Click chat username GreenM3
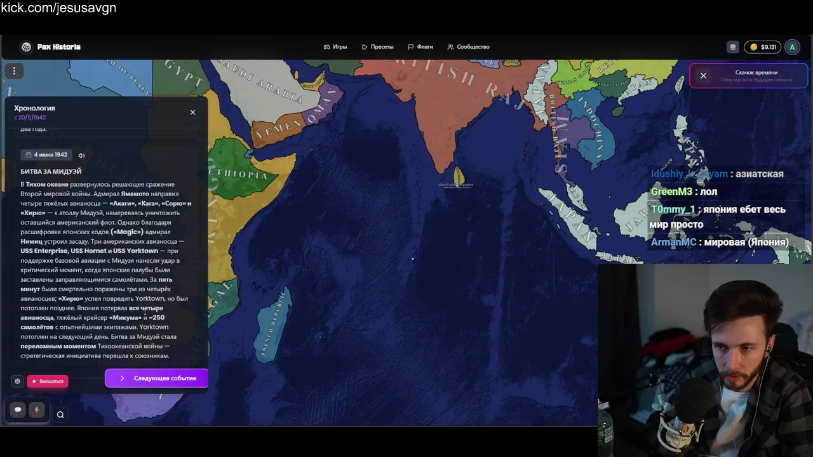This screenshot has height=457, width=813. (671, 192)
